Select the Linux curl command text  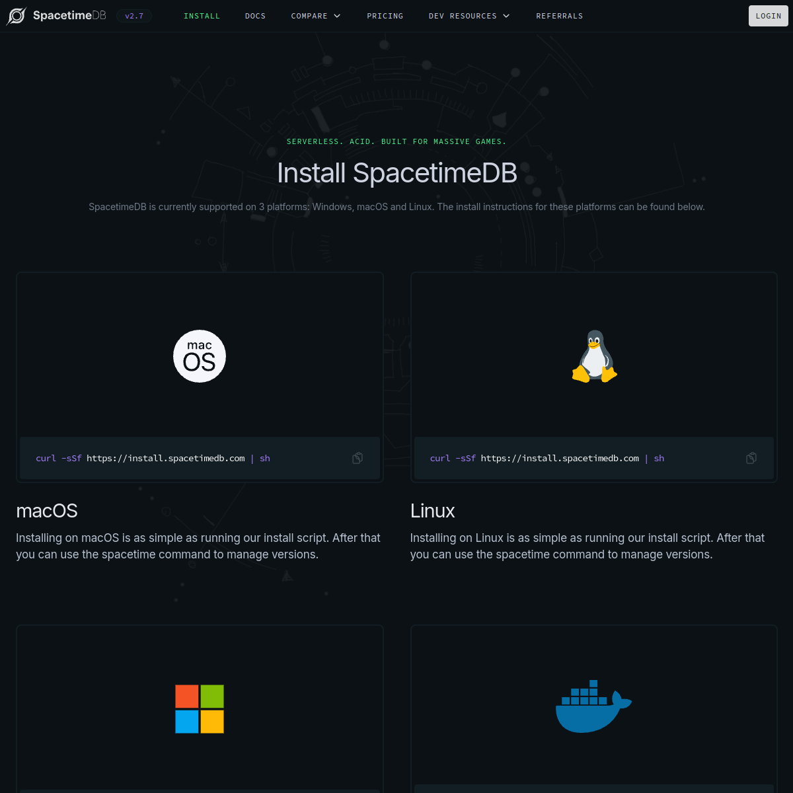click(547, 458)
